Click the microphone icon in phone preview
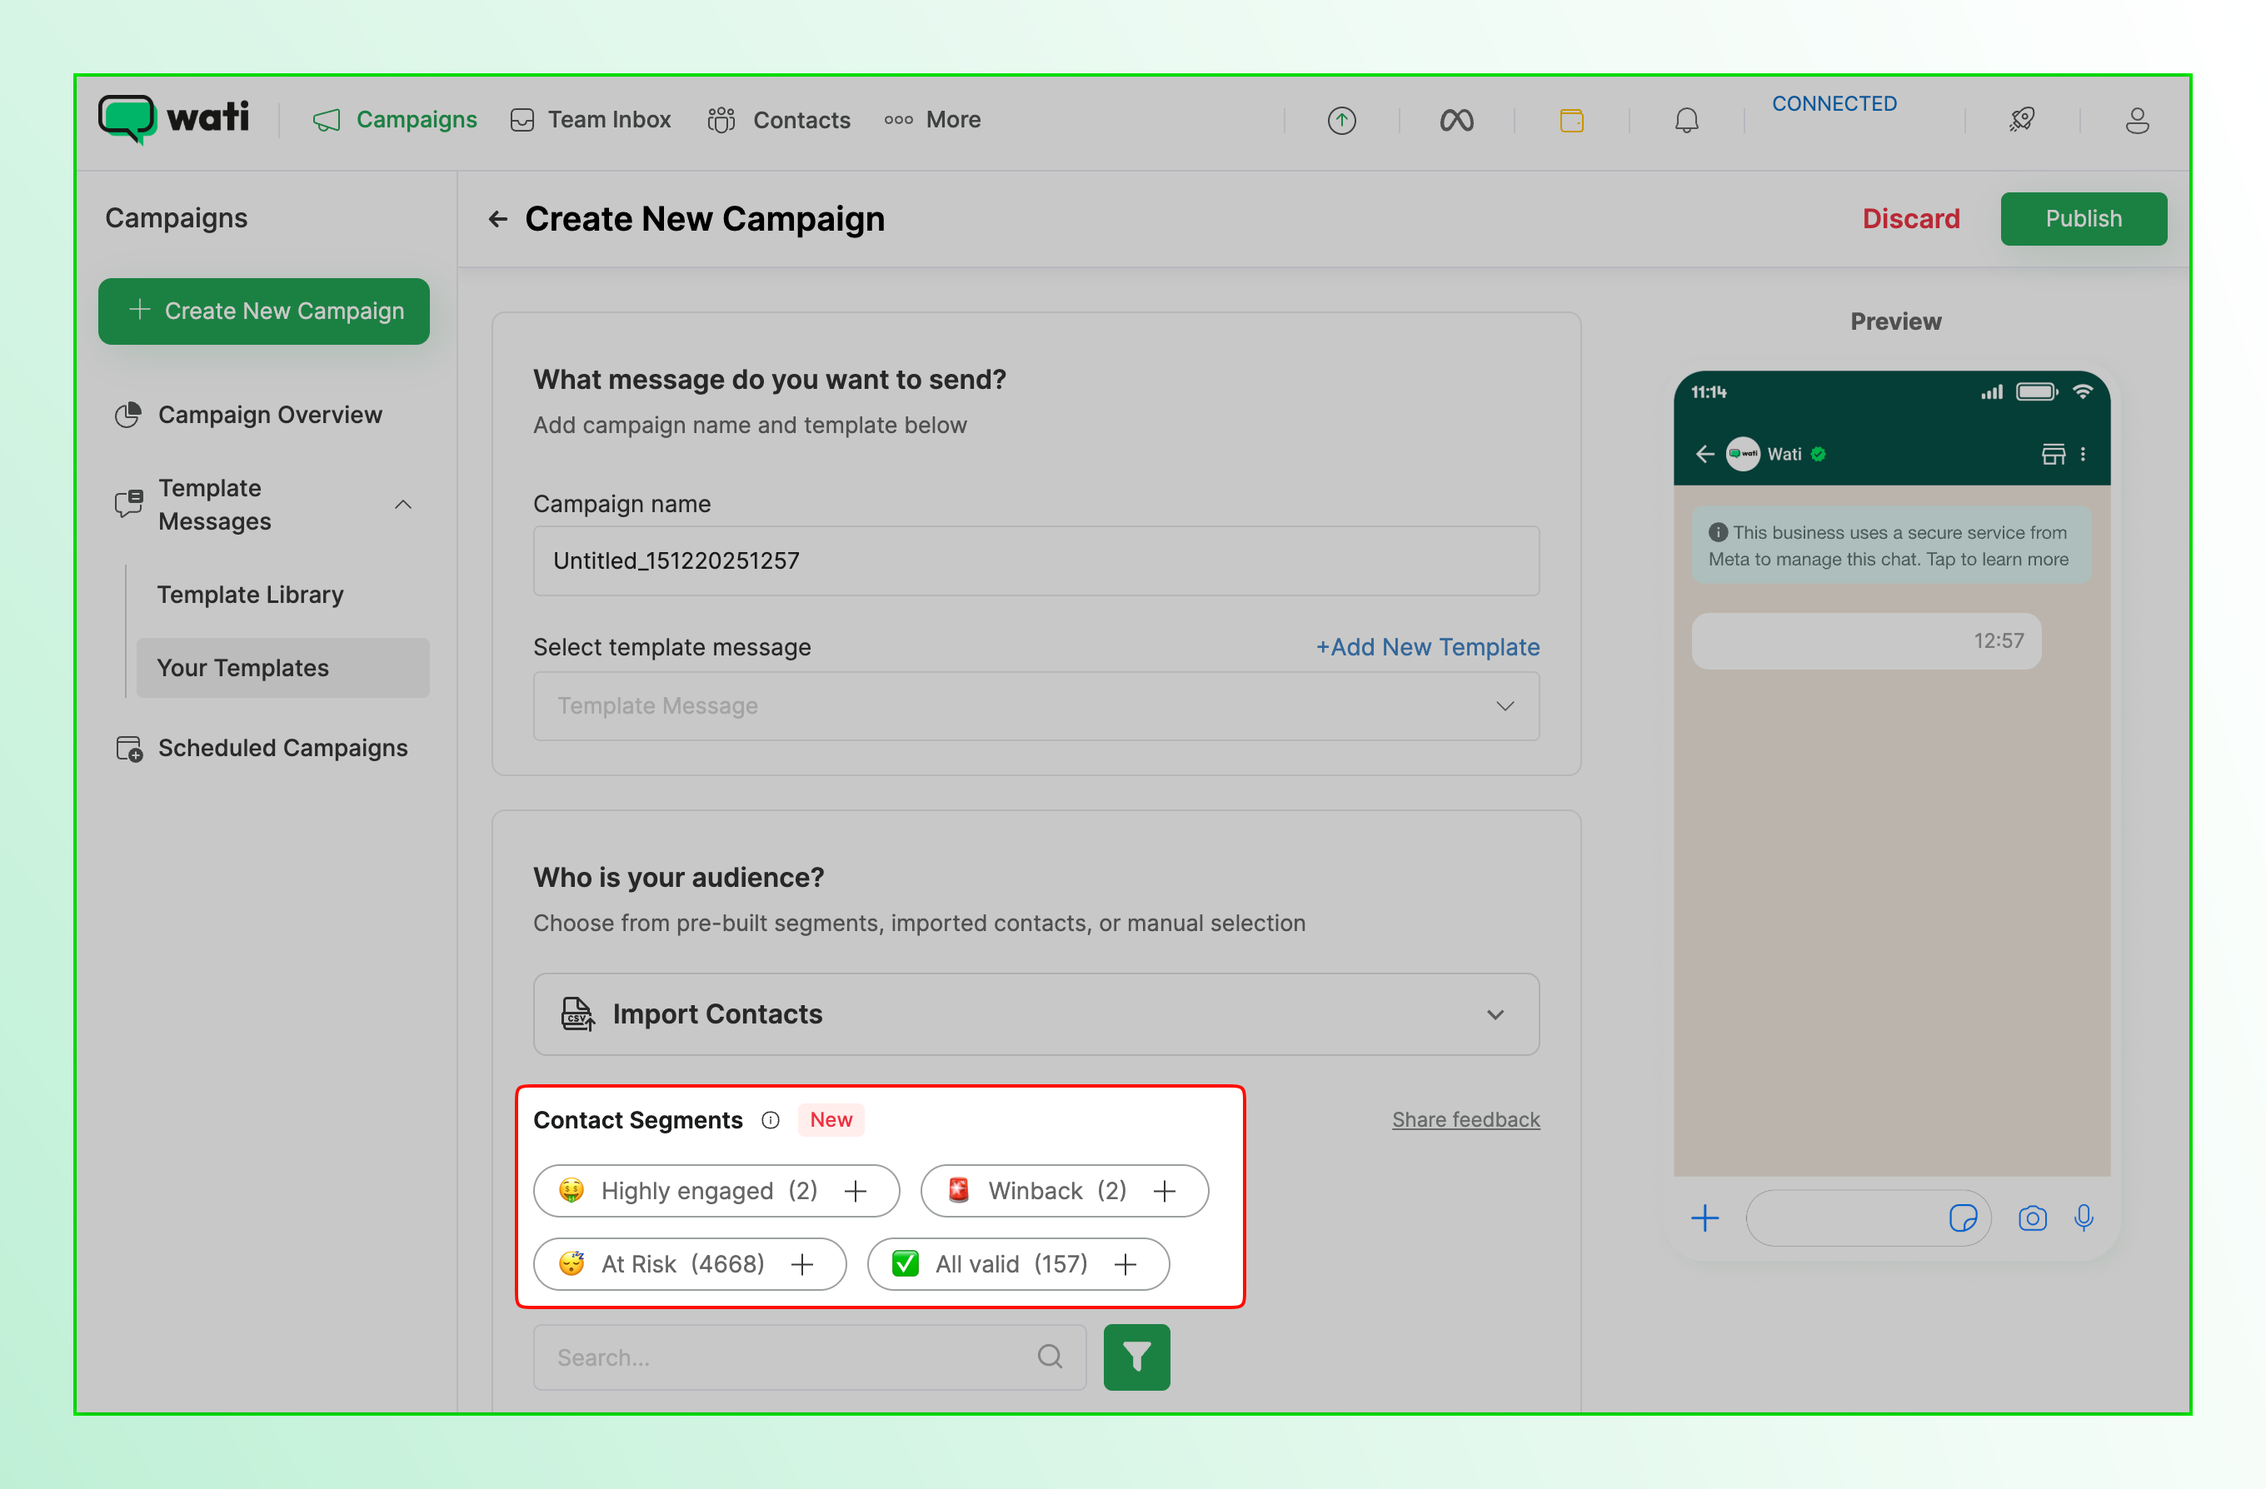This screenshot has height=1489, width=2266. pos(2084,1218)
